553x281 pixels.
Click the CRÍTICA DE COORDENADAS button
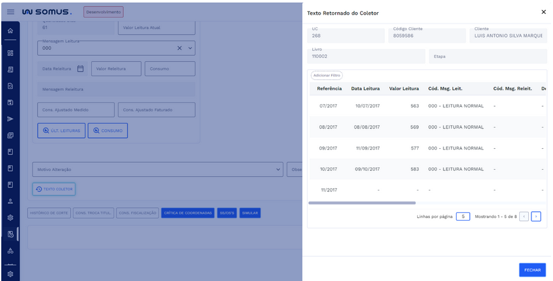(x=188, y=213)
